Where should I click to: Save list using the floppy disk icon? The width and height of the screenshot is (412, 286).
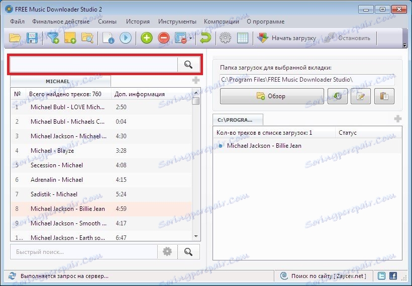(32, 38)
